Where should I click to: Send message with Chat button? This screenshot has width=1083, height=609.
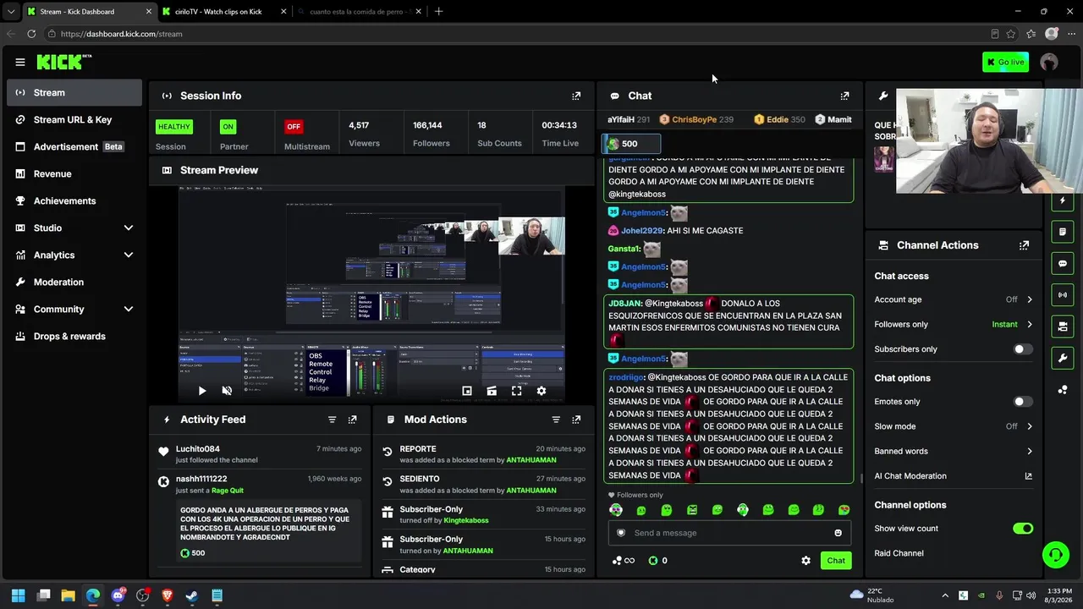tap(836, 561)
